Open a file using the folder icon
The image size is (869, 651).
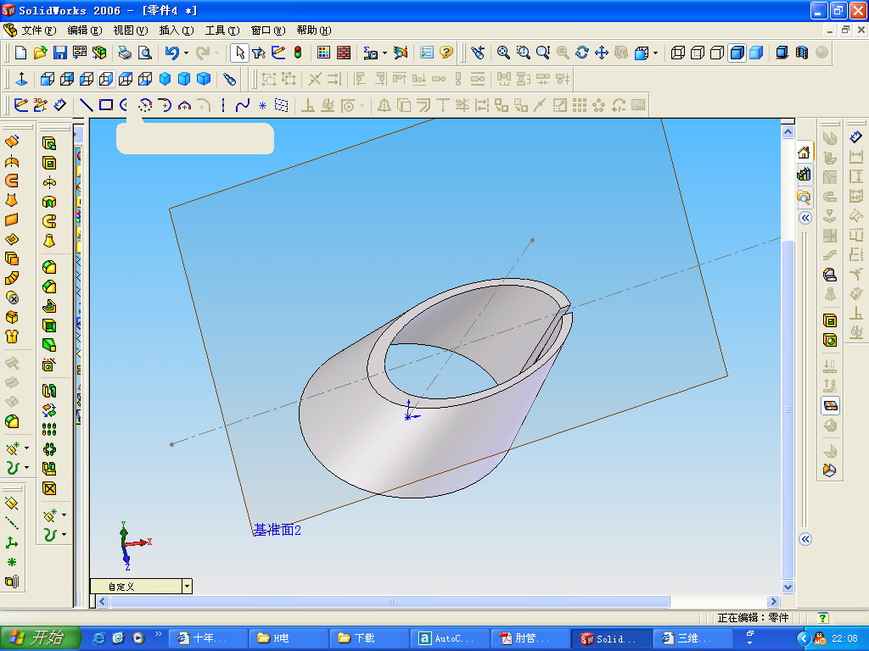click(x=40, y=53)
